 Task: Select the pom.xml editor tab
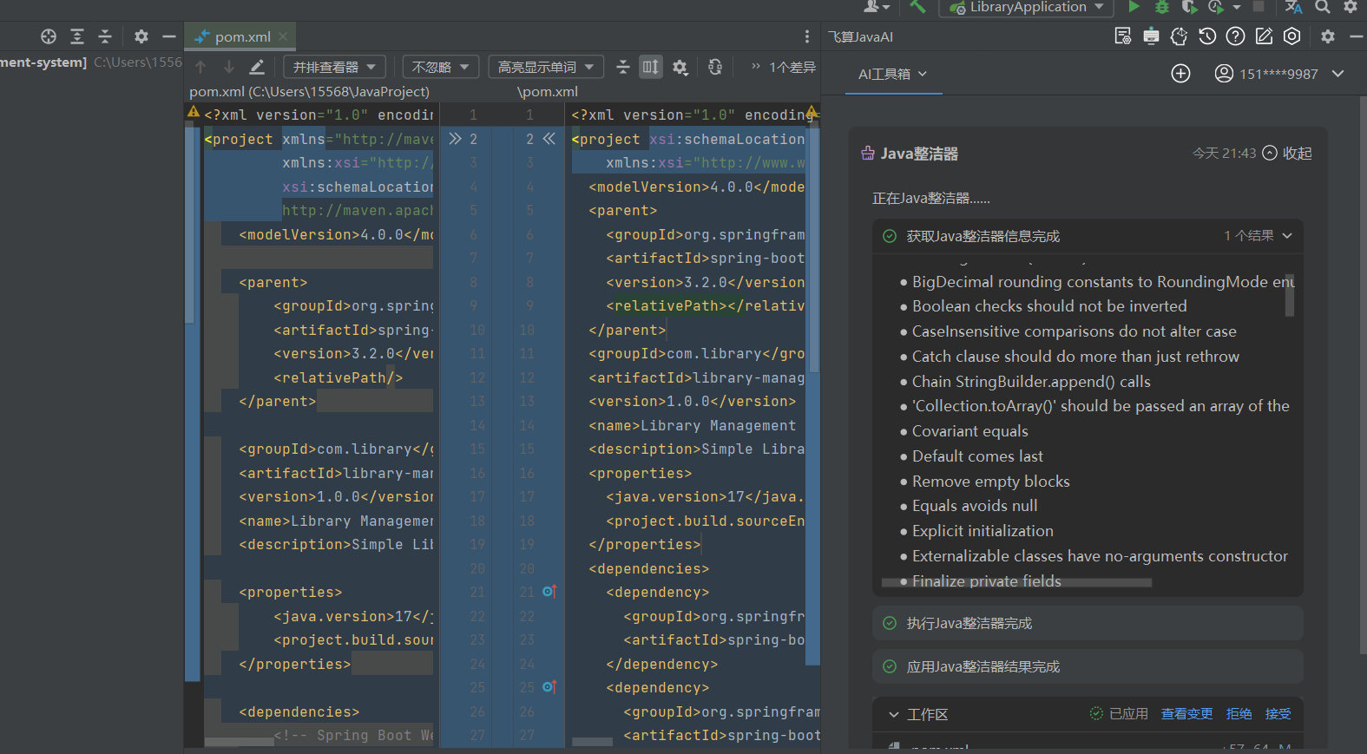point(241,36)
